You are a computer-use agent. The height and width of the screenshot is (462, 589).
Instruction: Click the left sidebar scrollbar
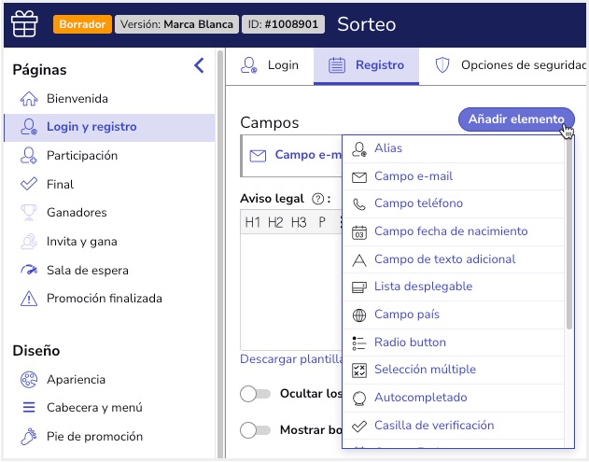(220, 254)
